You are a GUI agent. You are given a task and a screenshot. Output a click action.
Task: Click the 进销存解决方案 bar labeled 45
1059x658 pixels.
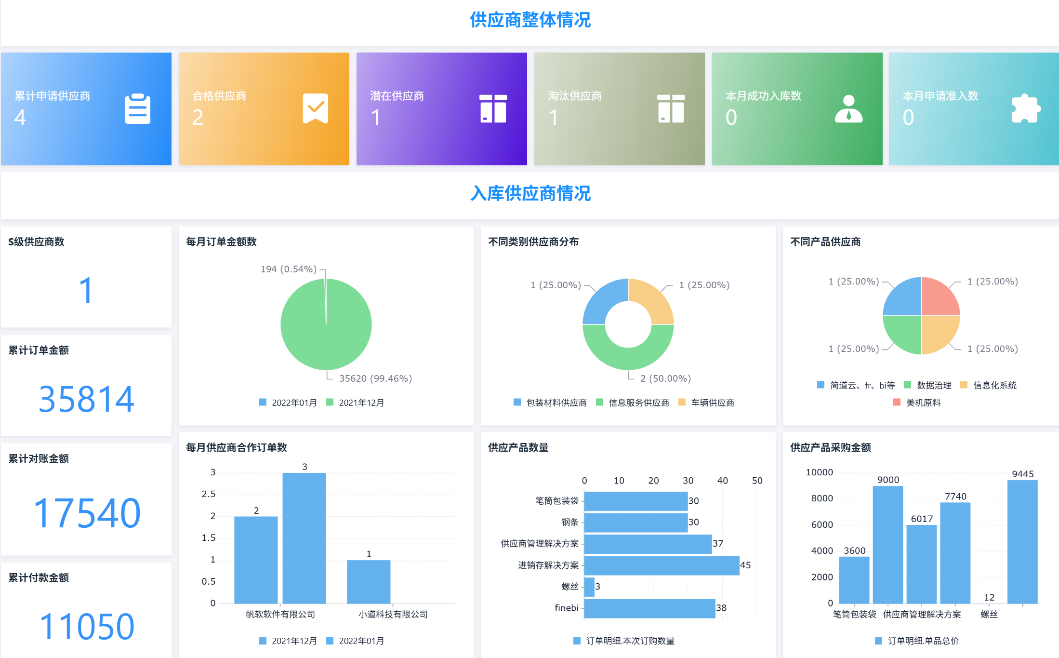tap(661, 565)
